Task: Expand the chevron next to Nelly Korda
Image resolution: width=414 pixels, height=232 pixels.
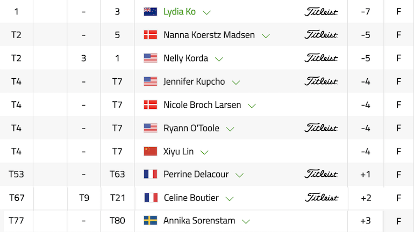Action: (x=219, y=59)
